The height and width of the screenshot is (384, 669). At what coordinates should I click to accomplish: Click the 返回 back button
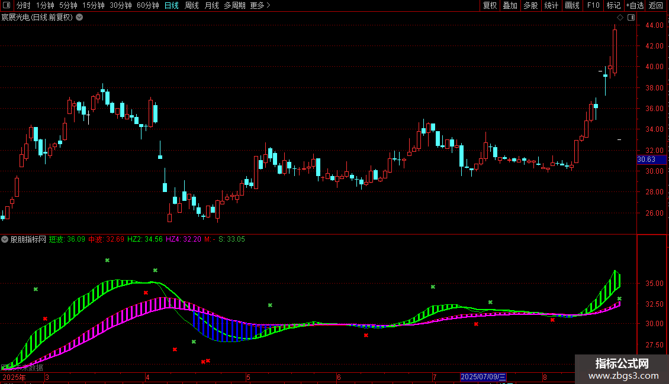[656, 5]
